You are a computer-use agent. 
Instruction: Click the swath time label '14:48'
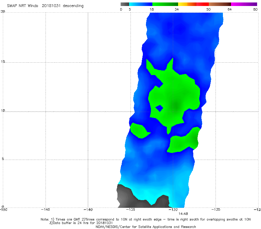[183, 214]
